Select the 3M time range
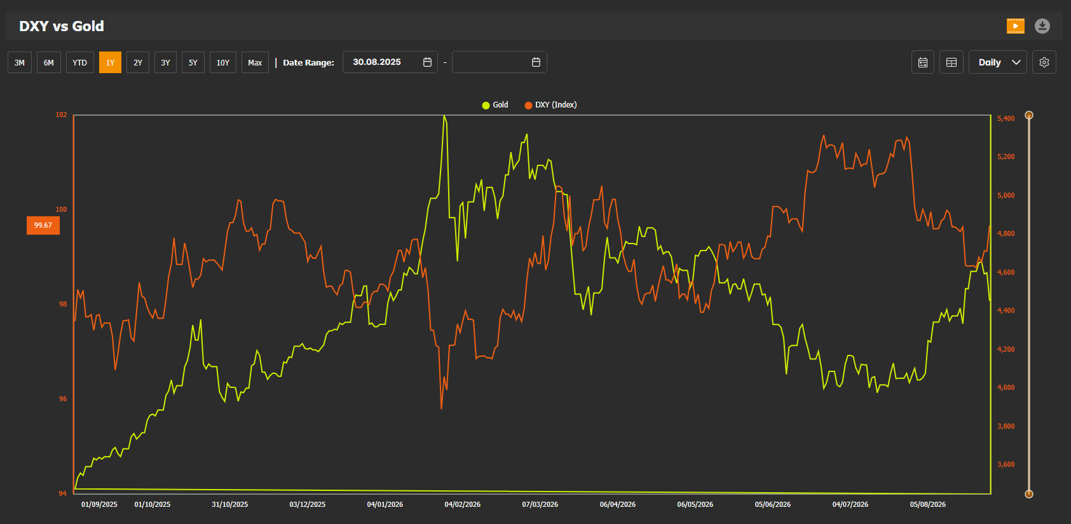1071x524 pixels. coord(20,62)
